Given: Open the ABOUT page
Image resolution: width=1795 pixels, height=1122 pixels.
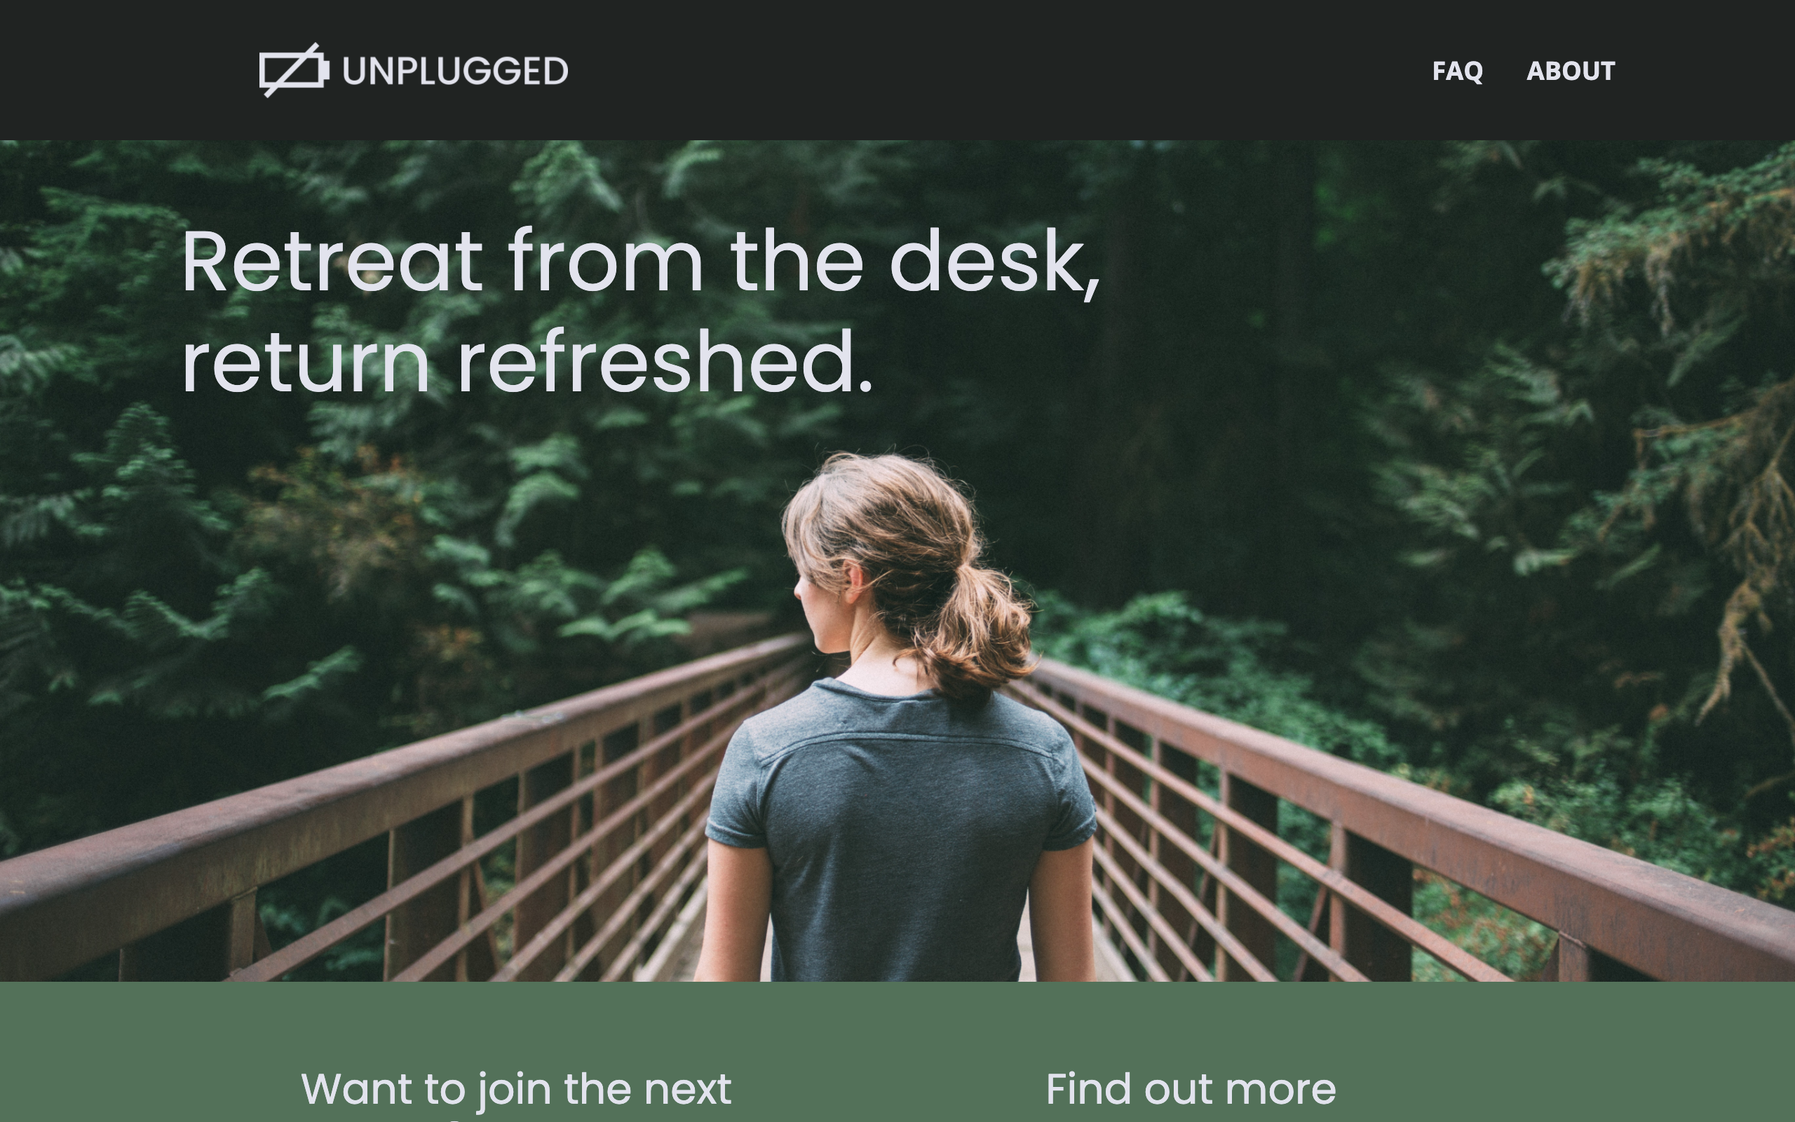Looking at the screenshot, I should coord(1570,72).
